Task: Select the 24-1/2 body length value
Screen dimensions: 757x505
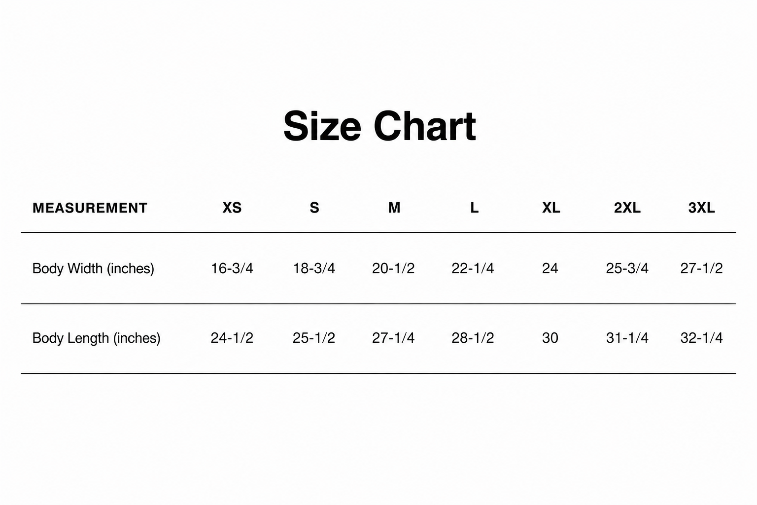Action: tap(232, 338)
